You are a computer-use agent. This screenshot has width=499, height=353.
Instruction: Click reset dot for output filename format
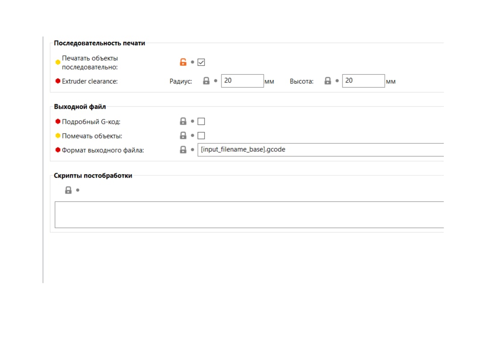192,150
